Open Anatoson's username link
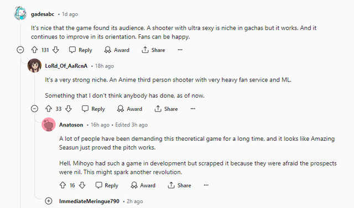The width and height of the screenshot is (354, 208). [x=71, y=125]
